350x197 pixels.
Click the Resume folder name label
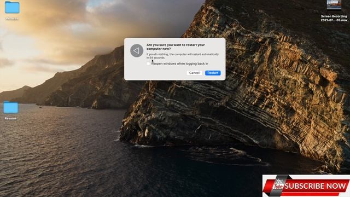pos(10,118)
